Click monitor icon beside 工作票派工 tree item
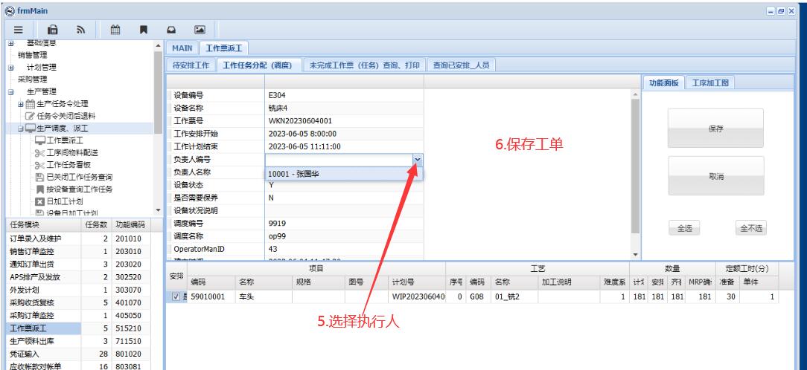 [x=40, y=140]
